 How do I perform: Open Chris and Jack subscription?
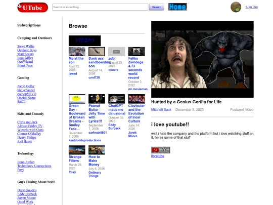tap(27, 122)
